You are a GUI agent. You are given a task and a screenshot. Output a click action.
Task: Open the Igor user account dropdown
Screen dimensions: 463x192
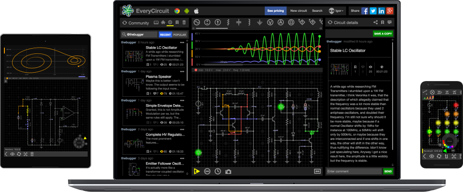336,11
